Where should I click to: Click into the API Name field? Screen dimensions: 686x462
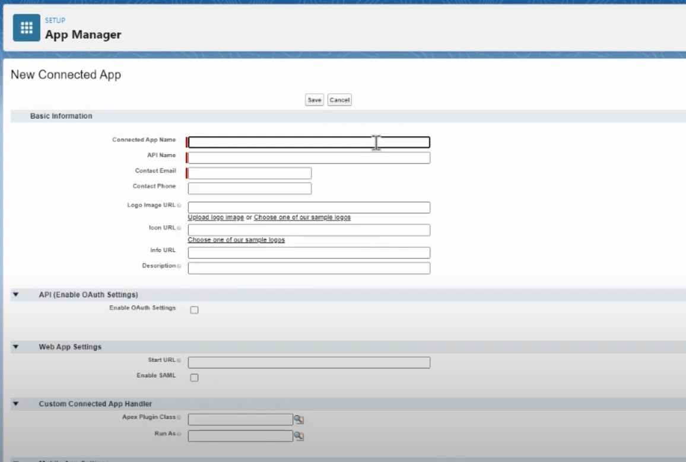pyautogui.click(x=309, y=158)
